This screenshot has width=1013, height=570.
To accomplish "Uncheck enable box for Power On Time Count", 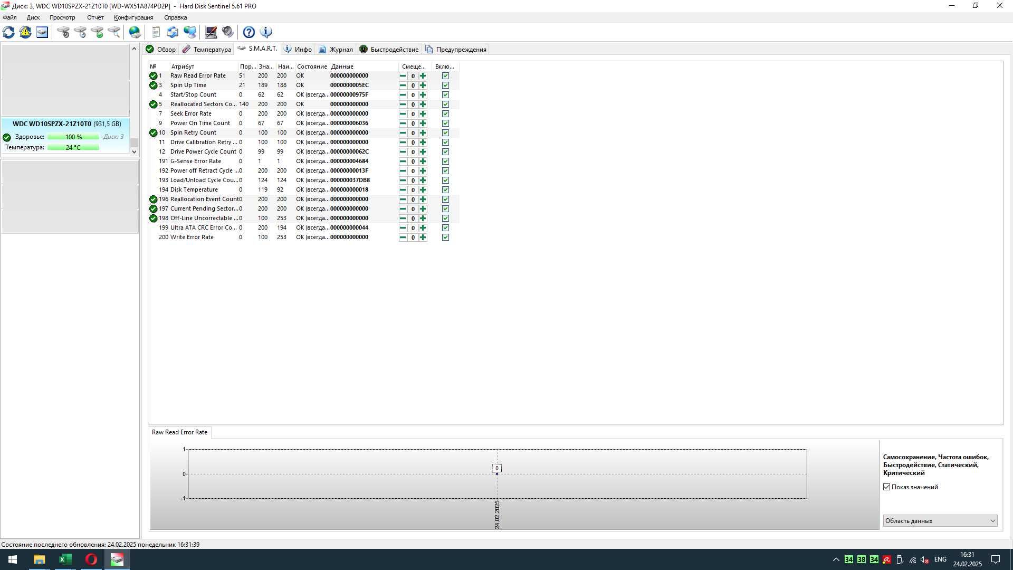I will (445, 123).
